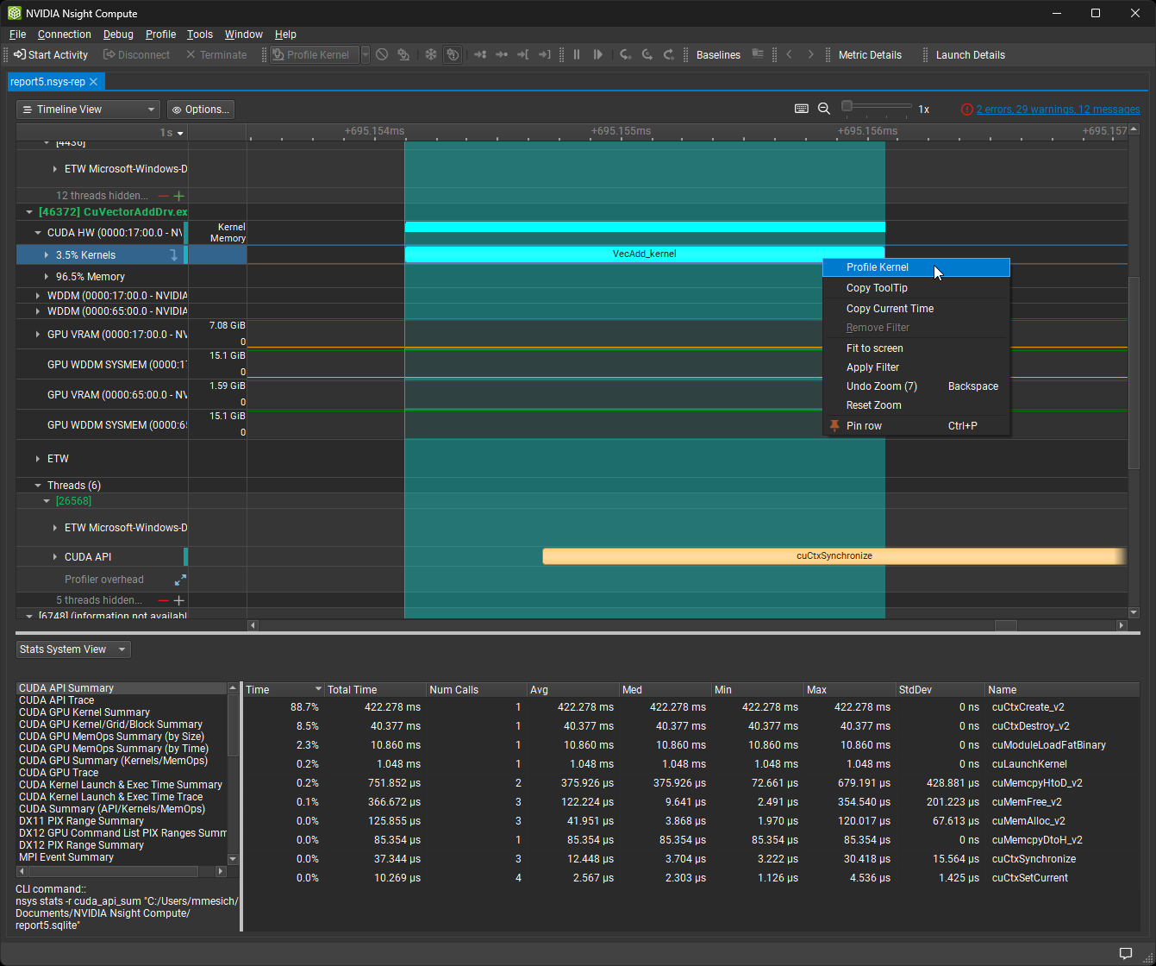
Task: Open the Timeline View dropdown
Action: coord(87,109)
